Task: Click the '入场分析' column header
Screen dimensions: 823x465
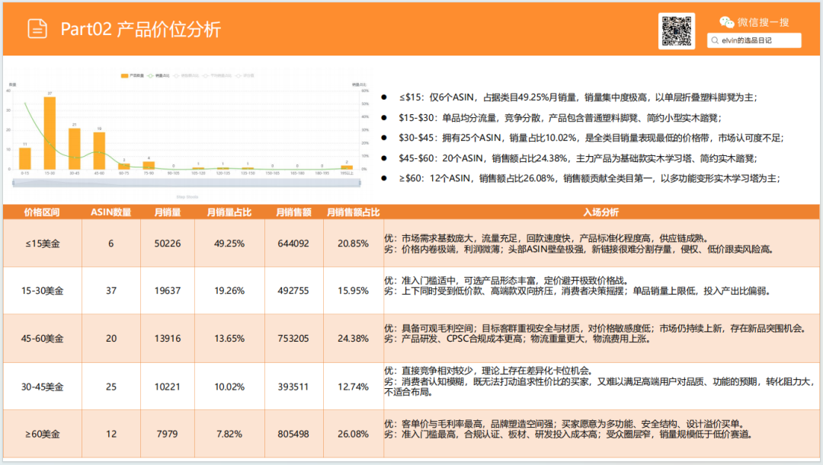Action: 600,212
